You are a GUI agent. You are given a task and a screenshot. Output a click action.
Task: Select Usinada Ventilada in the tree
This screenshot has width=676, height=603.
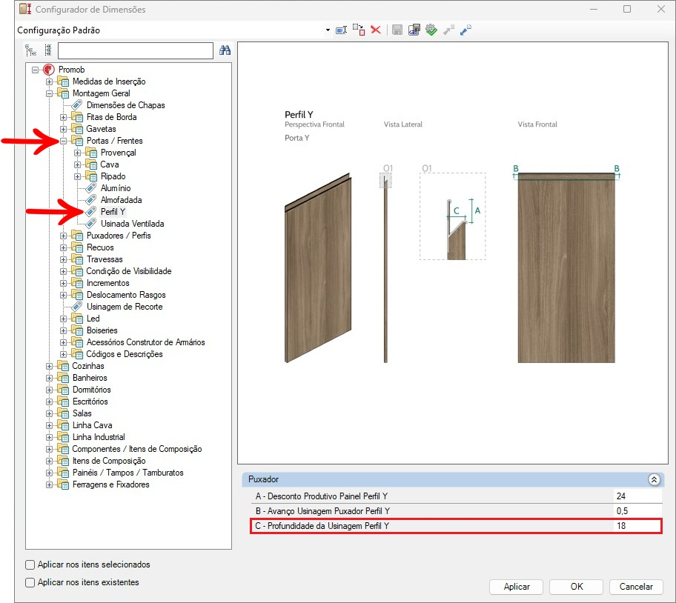pyautogui.click(x=132, y=224)
